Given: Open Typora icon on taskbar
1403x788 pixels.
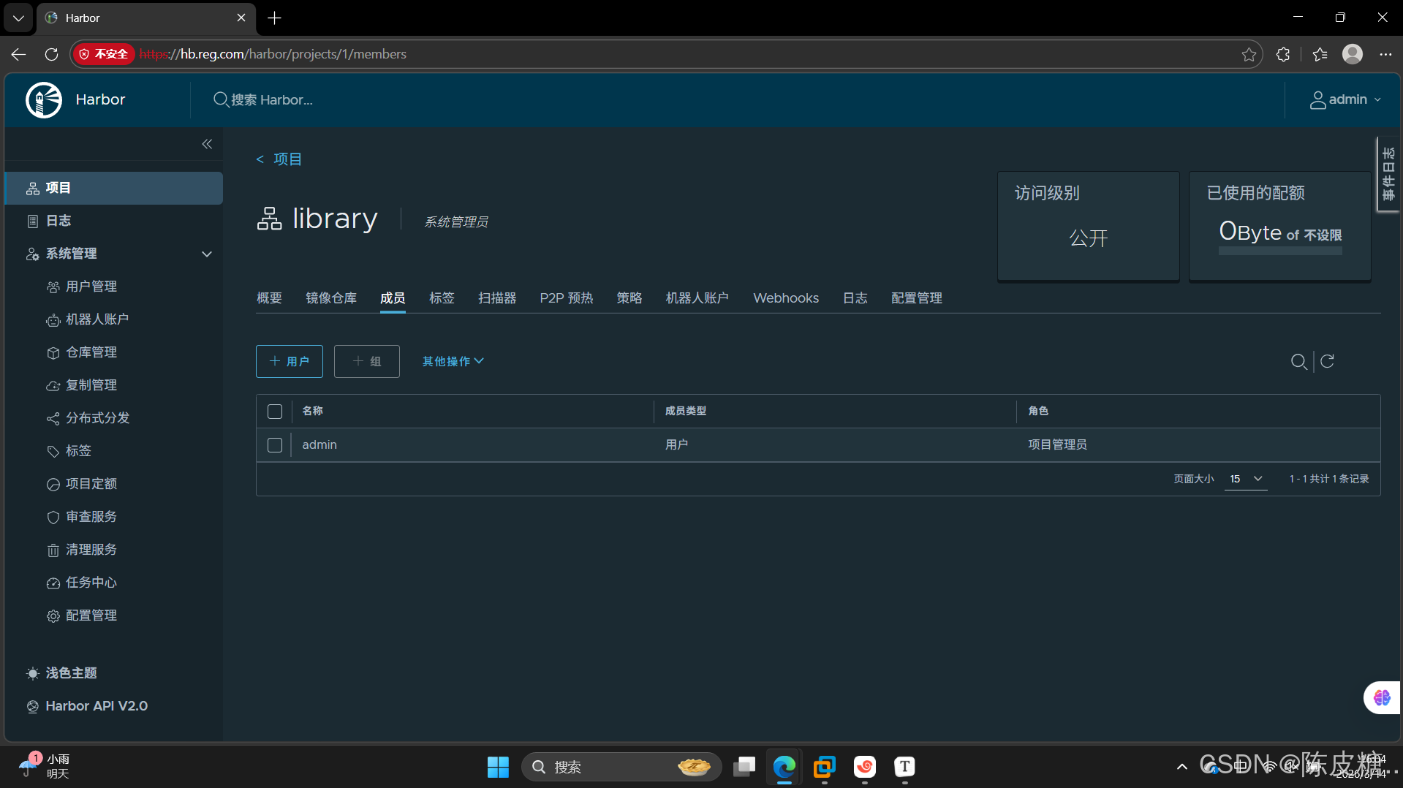Looking at the screenshot, I should (904, 767).
